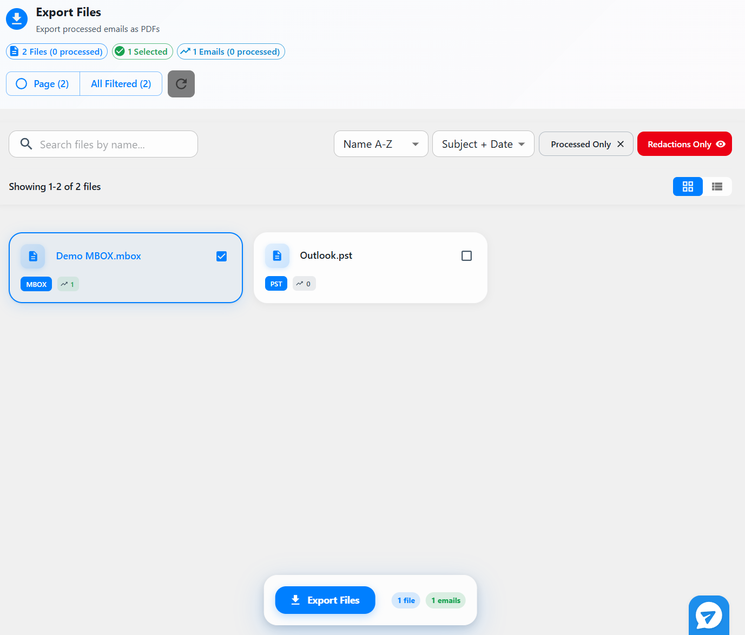This screenshot has height=635, width=745.
Task: Check the Outlook.pst checkbox
Action: point(466,256)
